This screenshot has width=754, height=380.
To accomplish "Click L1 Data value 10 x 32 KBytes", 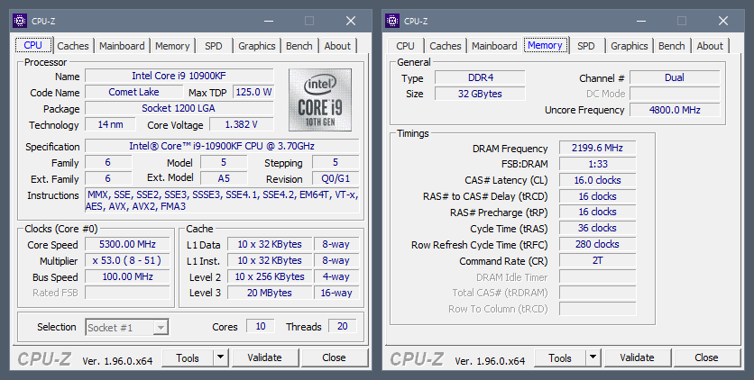I will [270, 244].
